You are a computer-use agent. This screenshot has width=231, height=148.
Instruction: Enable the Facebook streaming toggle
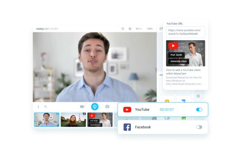(x=199, y=127)
